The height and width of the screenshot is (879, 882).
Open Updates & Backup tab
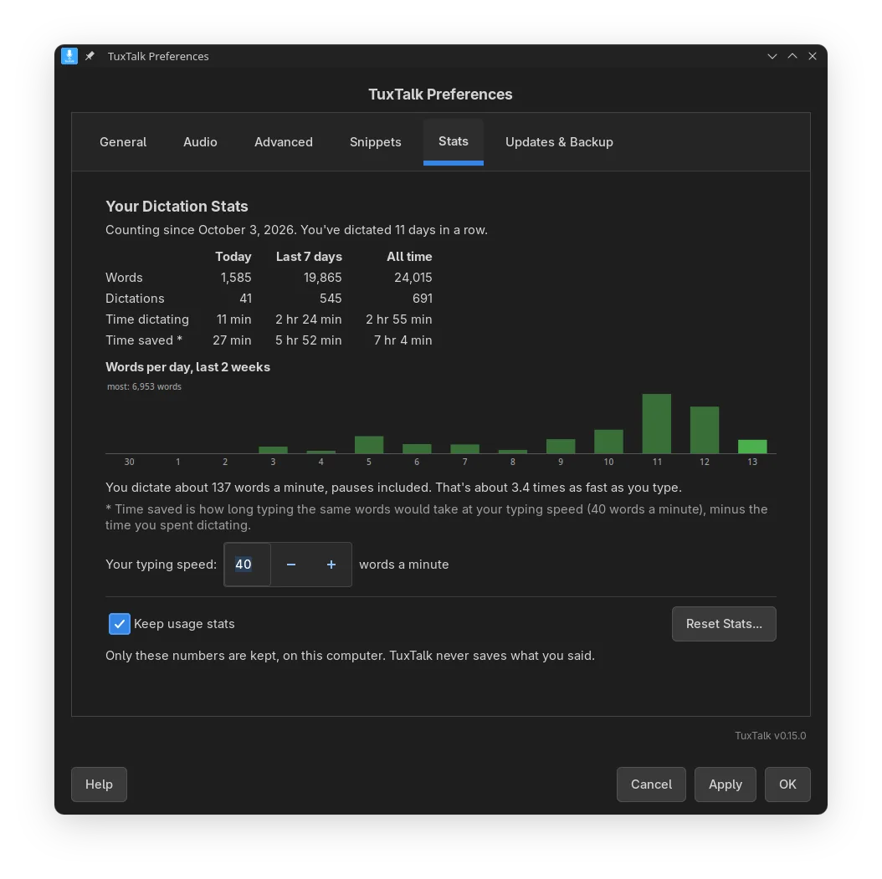pos(559,142)
